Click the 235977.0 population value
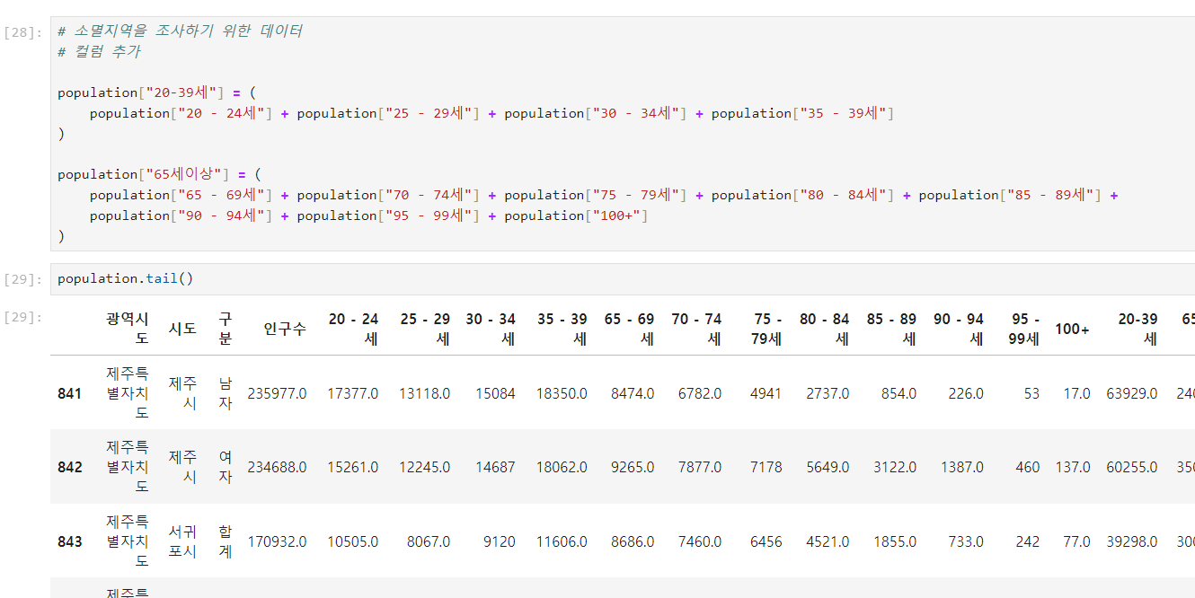Viewport: 1195px width, 598px height. point(277,393)
